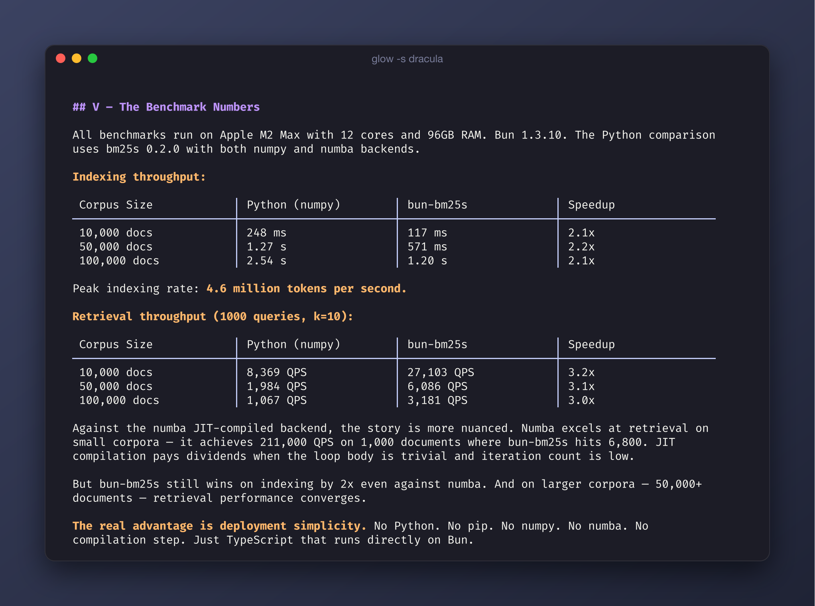
Task: Click the '2.54 s' cell
Action: (x=266, y=261)
